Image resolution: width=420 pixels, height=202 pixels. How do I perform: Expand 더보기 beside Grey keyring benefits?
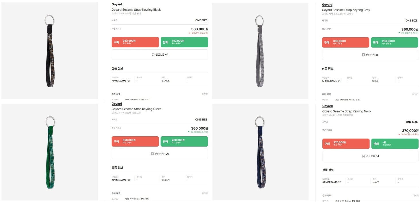(x=415, y=94)
